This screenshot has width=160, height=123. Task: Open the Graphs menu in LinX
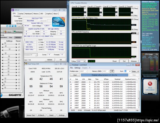[85, 68]
